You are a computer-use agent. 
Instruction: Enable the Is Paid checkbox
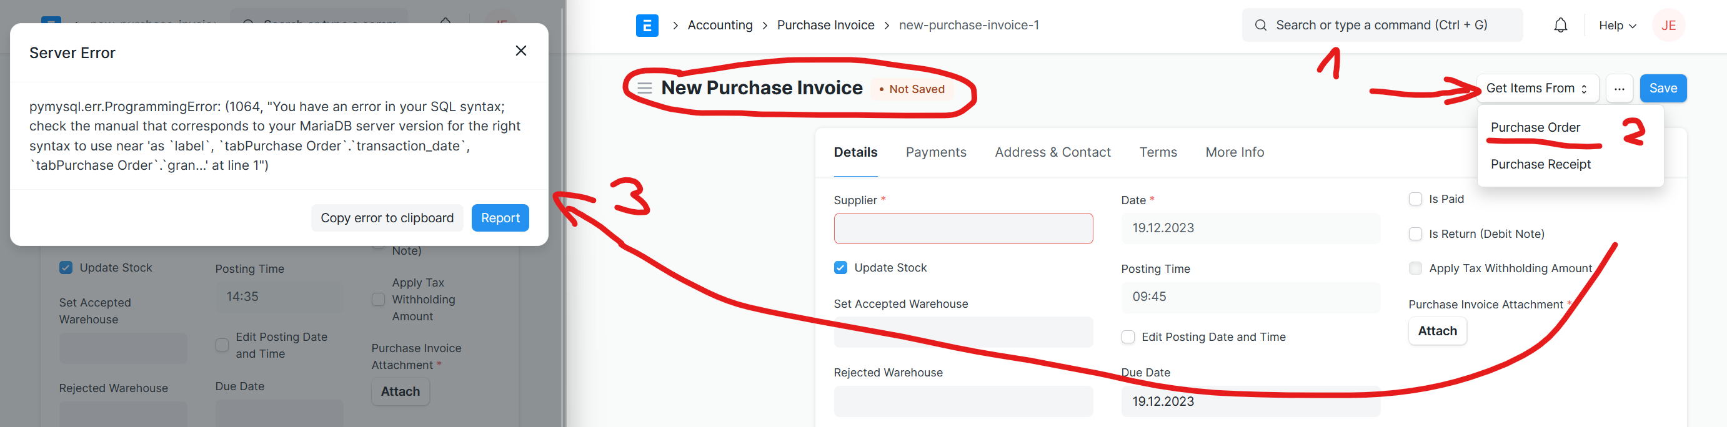(x=1415, y=199)
